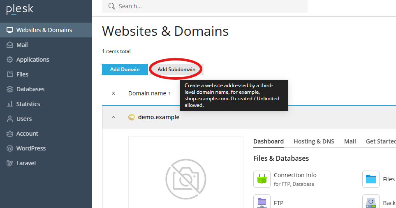Collapse the demo.example domain row
This screenshot has width=396, height=208.
pyautogui.click(x=114, y=117)
